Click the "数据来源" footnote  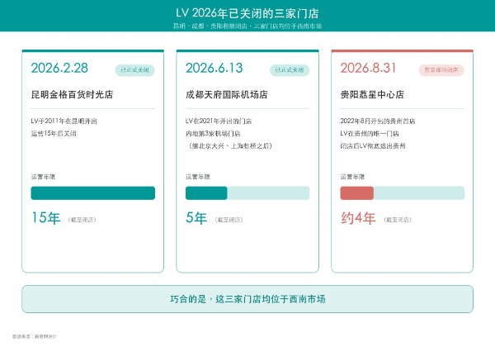(x=35, y=336)
